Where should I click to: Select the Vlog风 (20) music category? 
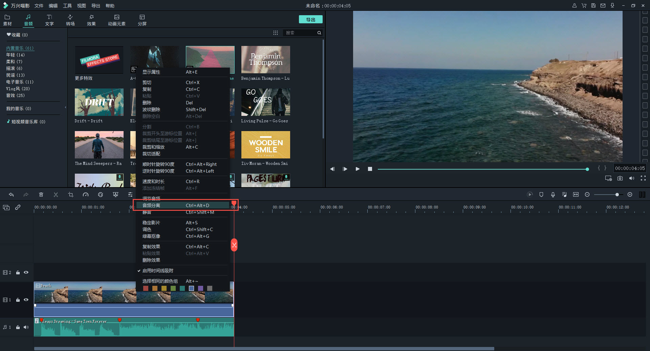click(x=18, y=89)
